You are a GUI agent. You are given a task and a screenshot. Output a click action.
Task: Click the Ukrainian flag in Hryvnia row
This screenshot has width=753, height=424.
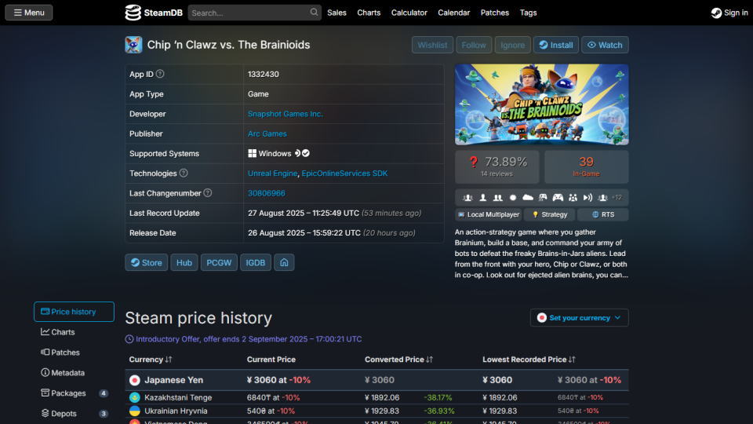[x=134, y=411]
